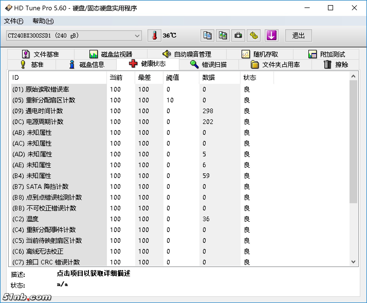367x303 pixels.
Task: Select the 文件夹占用率 tab
Action: click(275, 65)
